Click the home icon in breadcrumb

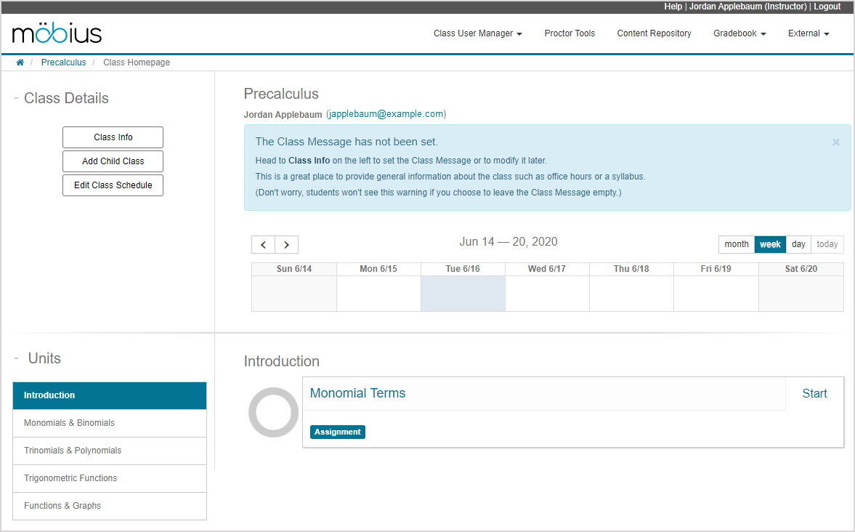click(20, 63)
